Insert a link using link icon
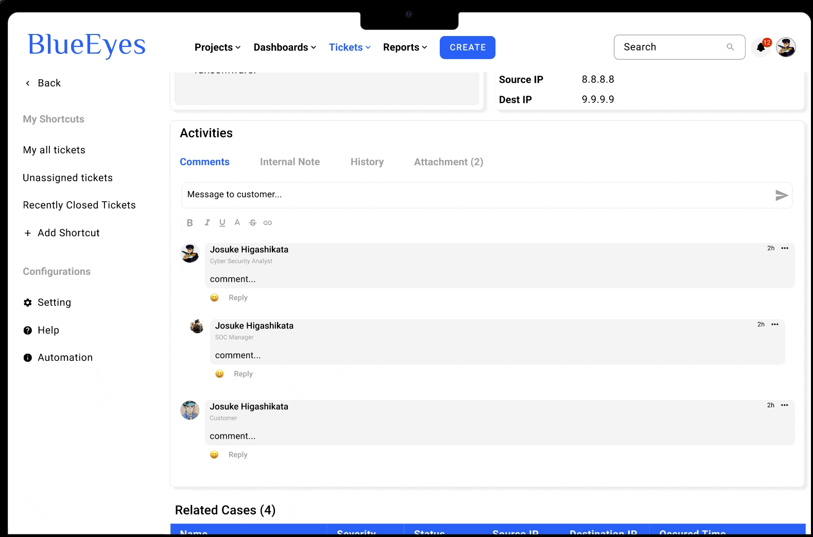This screenshot has height=537, width=813. 268,223
